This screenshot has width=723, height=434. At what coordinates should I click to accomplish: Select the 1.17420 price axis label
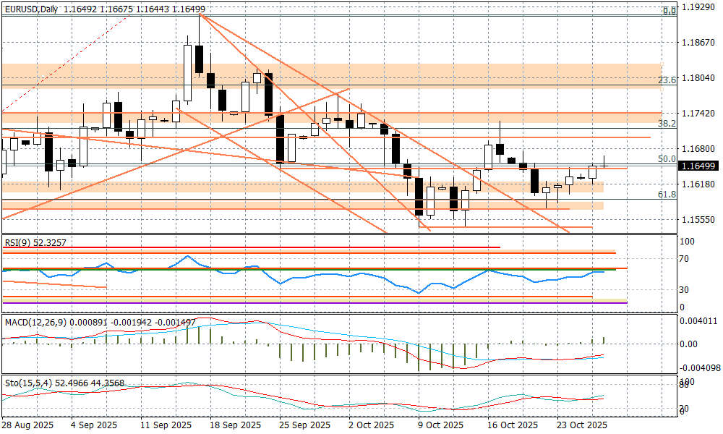click(698, 114)
